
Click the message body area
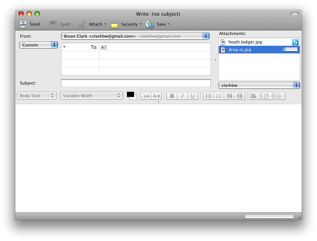pos(158,158)
